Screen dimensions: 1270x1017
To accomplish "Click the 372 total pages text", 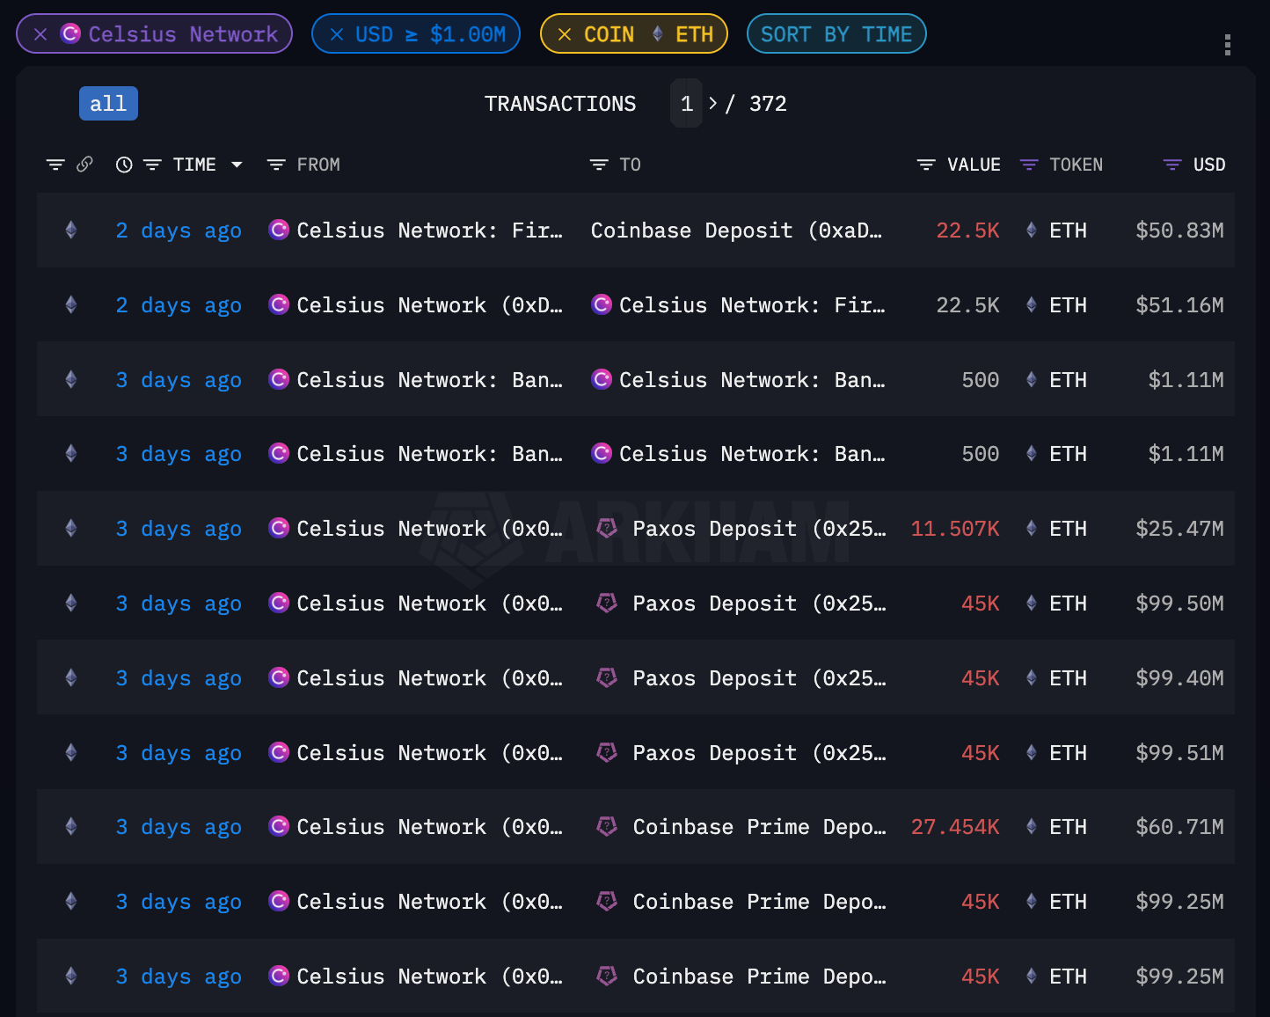I will tap(768, 104).
